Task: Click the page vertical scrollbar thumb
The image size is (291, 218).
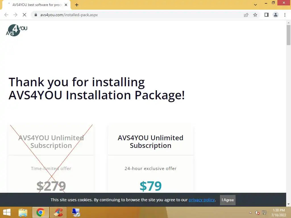Action: [288, 35]
